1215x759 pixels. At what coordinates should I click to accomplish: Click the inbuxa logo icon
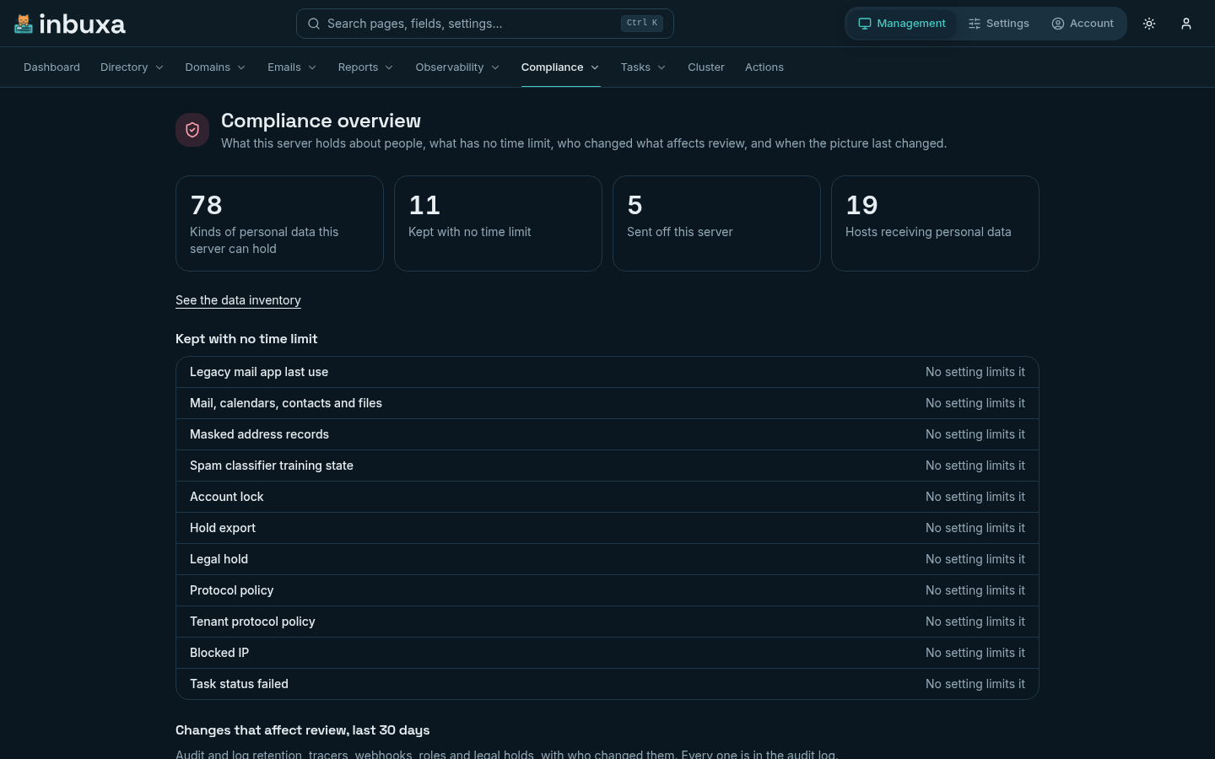pyautogui.click(x=24, y=24)
